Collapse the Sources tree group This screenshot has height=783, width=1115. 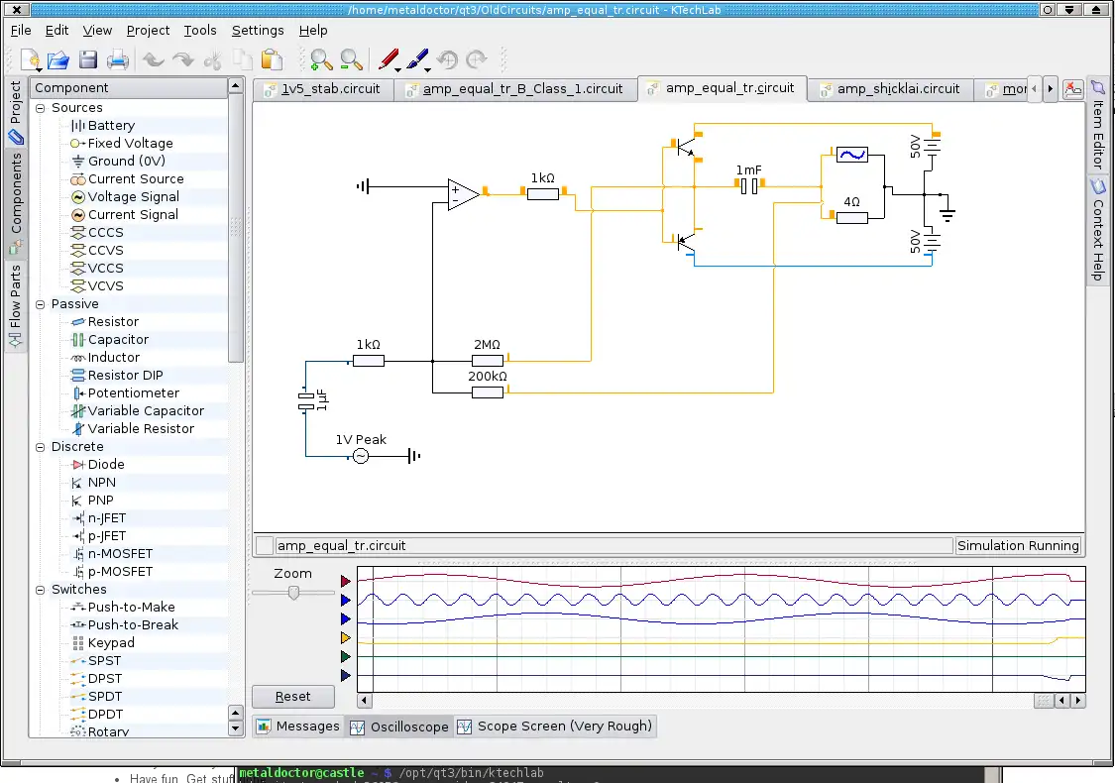coord(40,108)
